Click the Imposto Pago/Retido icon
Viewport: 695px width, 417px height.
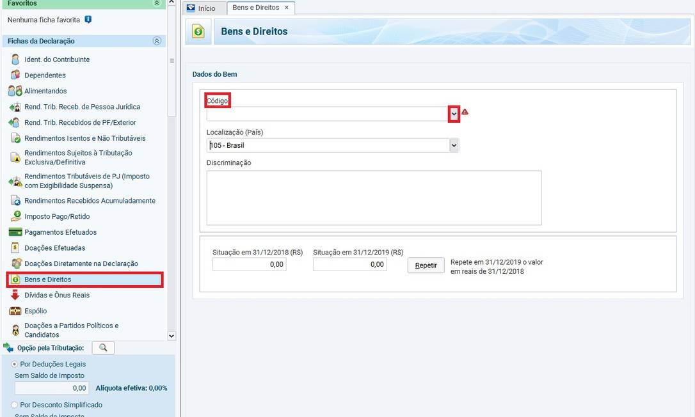(x=15, y=216)
